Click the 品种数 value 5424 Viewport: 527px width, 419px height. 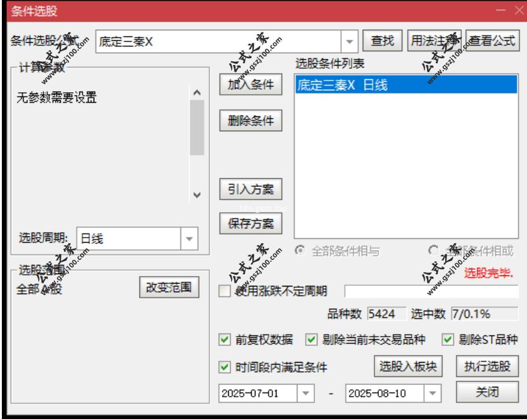click(386, 314)
